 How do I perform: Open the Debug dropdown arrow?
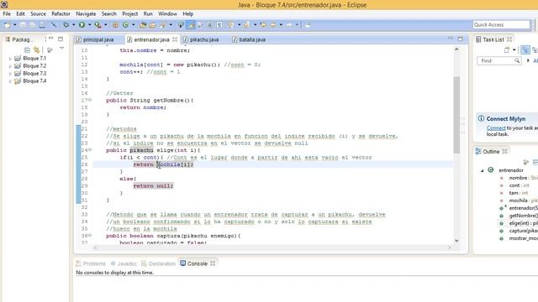73,24
